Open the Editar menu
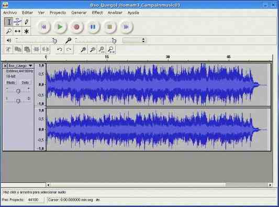The height and width of the screenshot is (207, 279). click(x=27, y=13)
